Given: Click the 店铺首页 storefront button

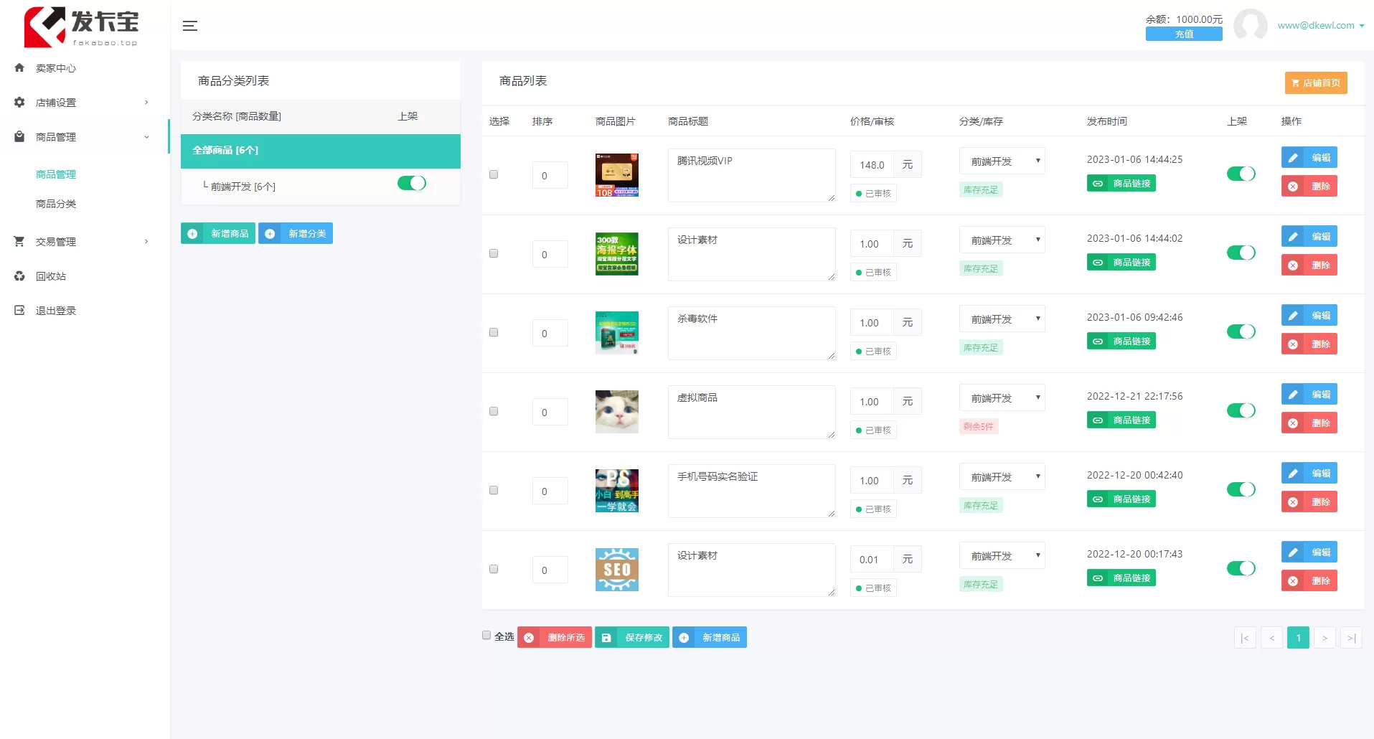Looking at the screenshot, I should coord(1315,83).
